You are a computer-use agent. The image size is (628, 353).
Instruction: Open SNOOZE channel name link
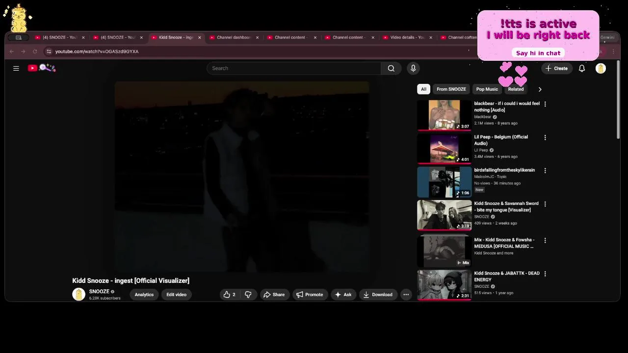99,291
